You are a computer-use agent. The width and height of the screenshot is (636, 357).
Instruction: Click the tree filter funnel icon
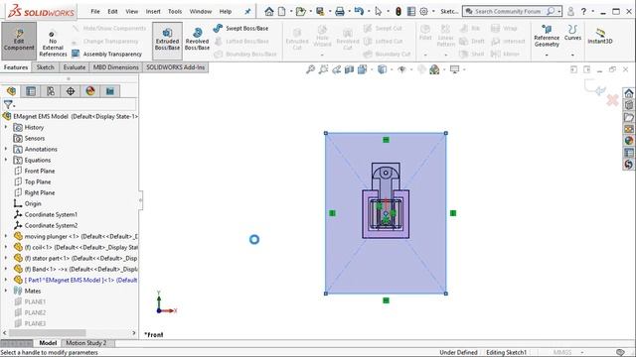click(8, 104)
